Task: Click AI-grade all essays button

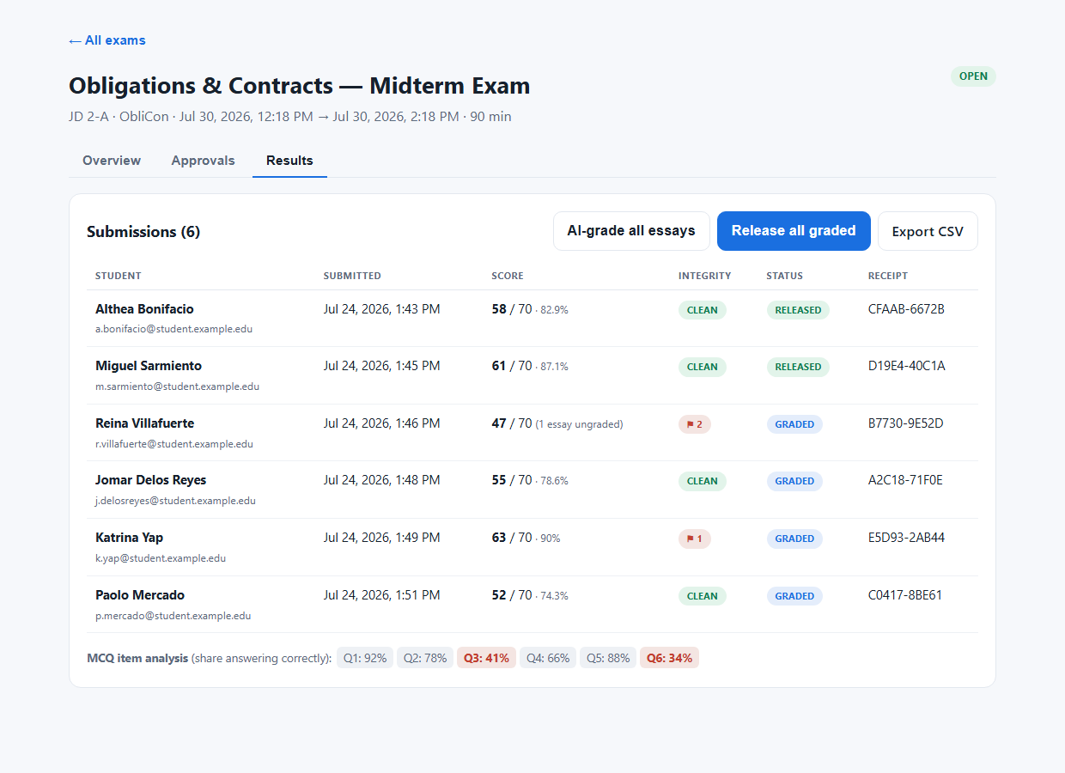Action: [631, 231]
